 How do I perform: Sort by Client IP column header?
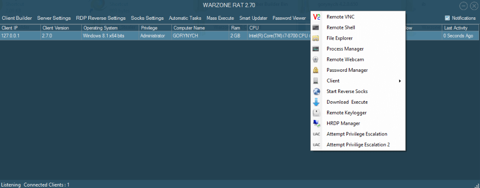coord(20,28)
